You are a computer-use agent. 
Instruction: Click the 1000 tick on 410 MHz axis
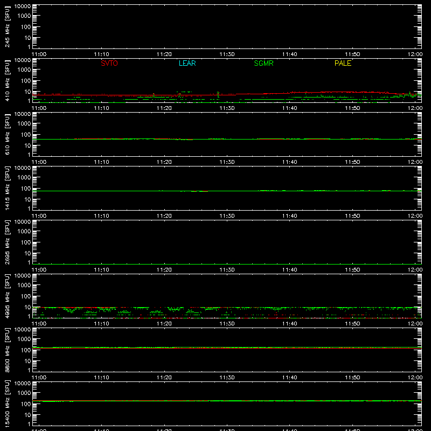pos(24,70)
